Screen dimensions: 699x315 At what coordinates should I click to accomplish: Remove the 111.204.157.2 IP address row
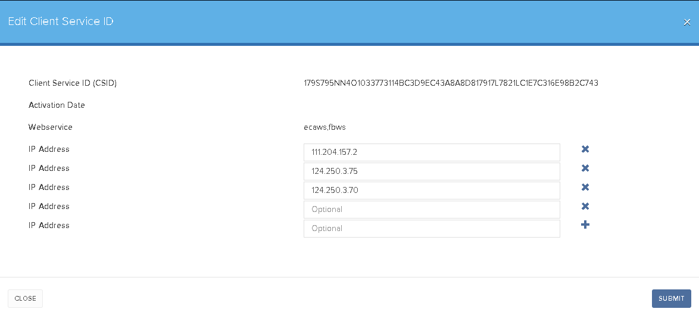(585, 149)
